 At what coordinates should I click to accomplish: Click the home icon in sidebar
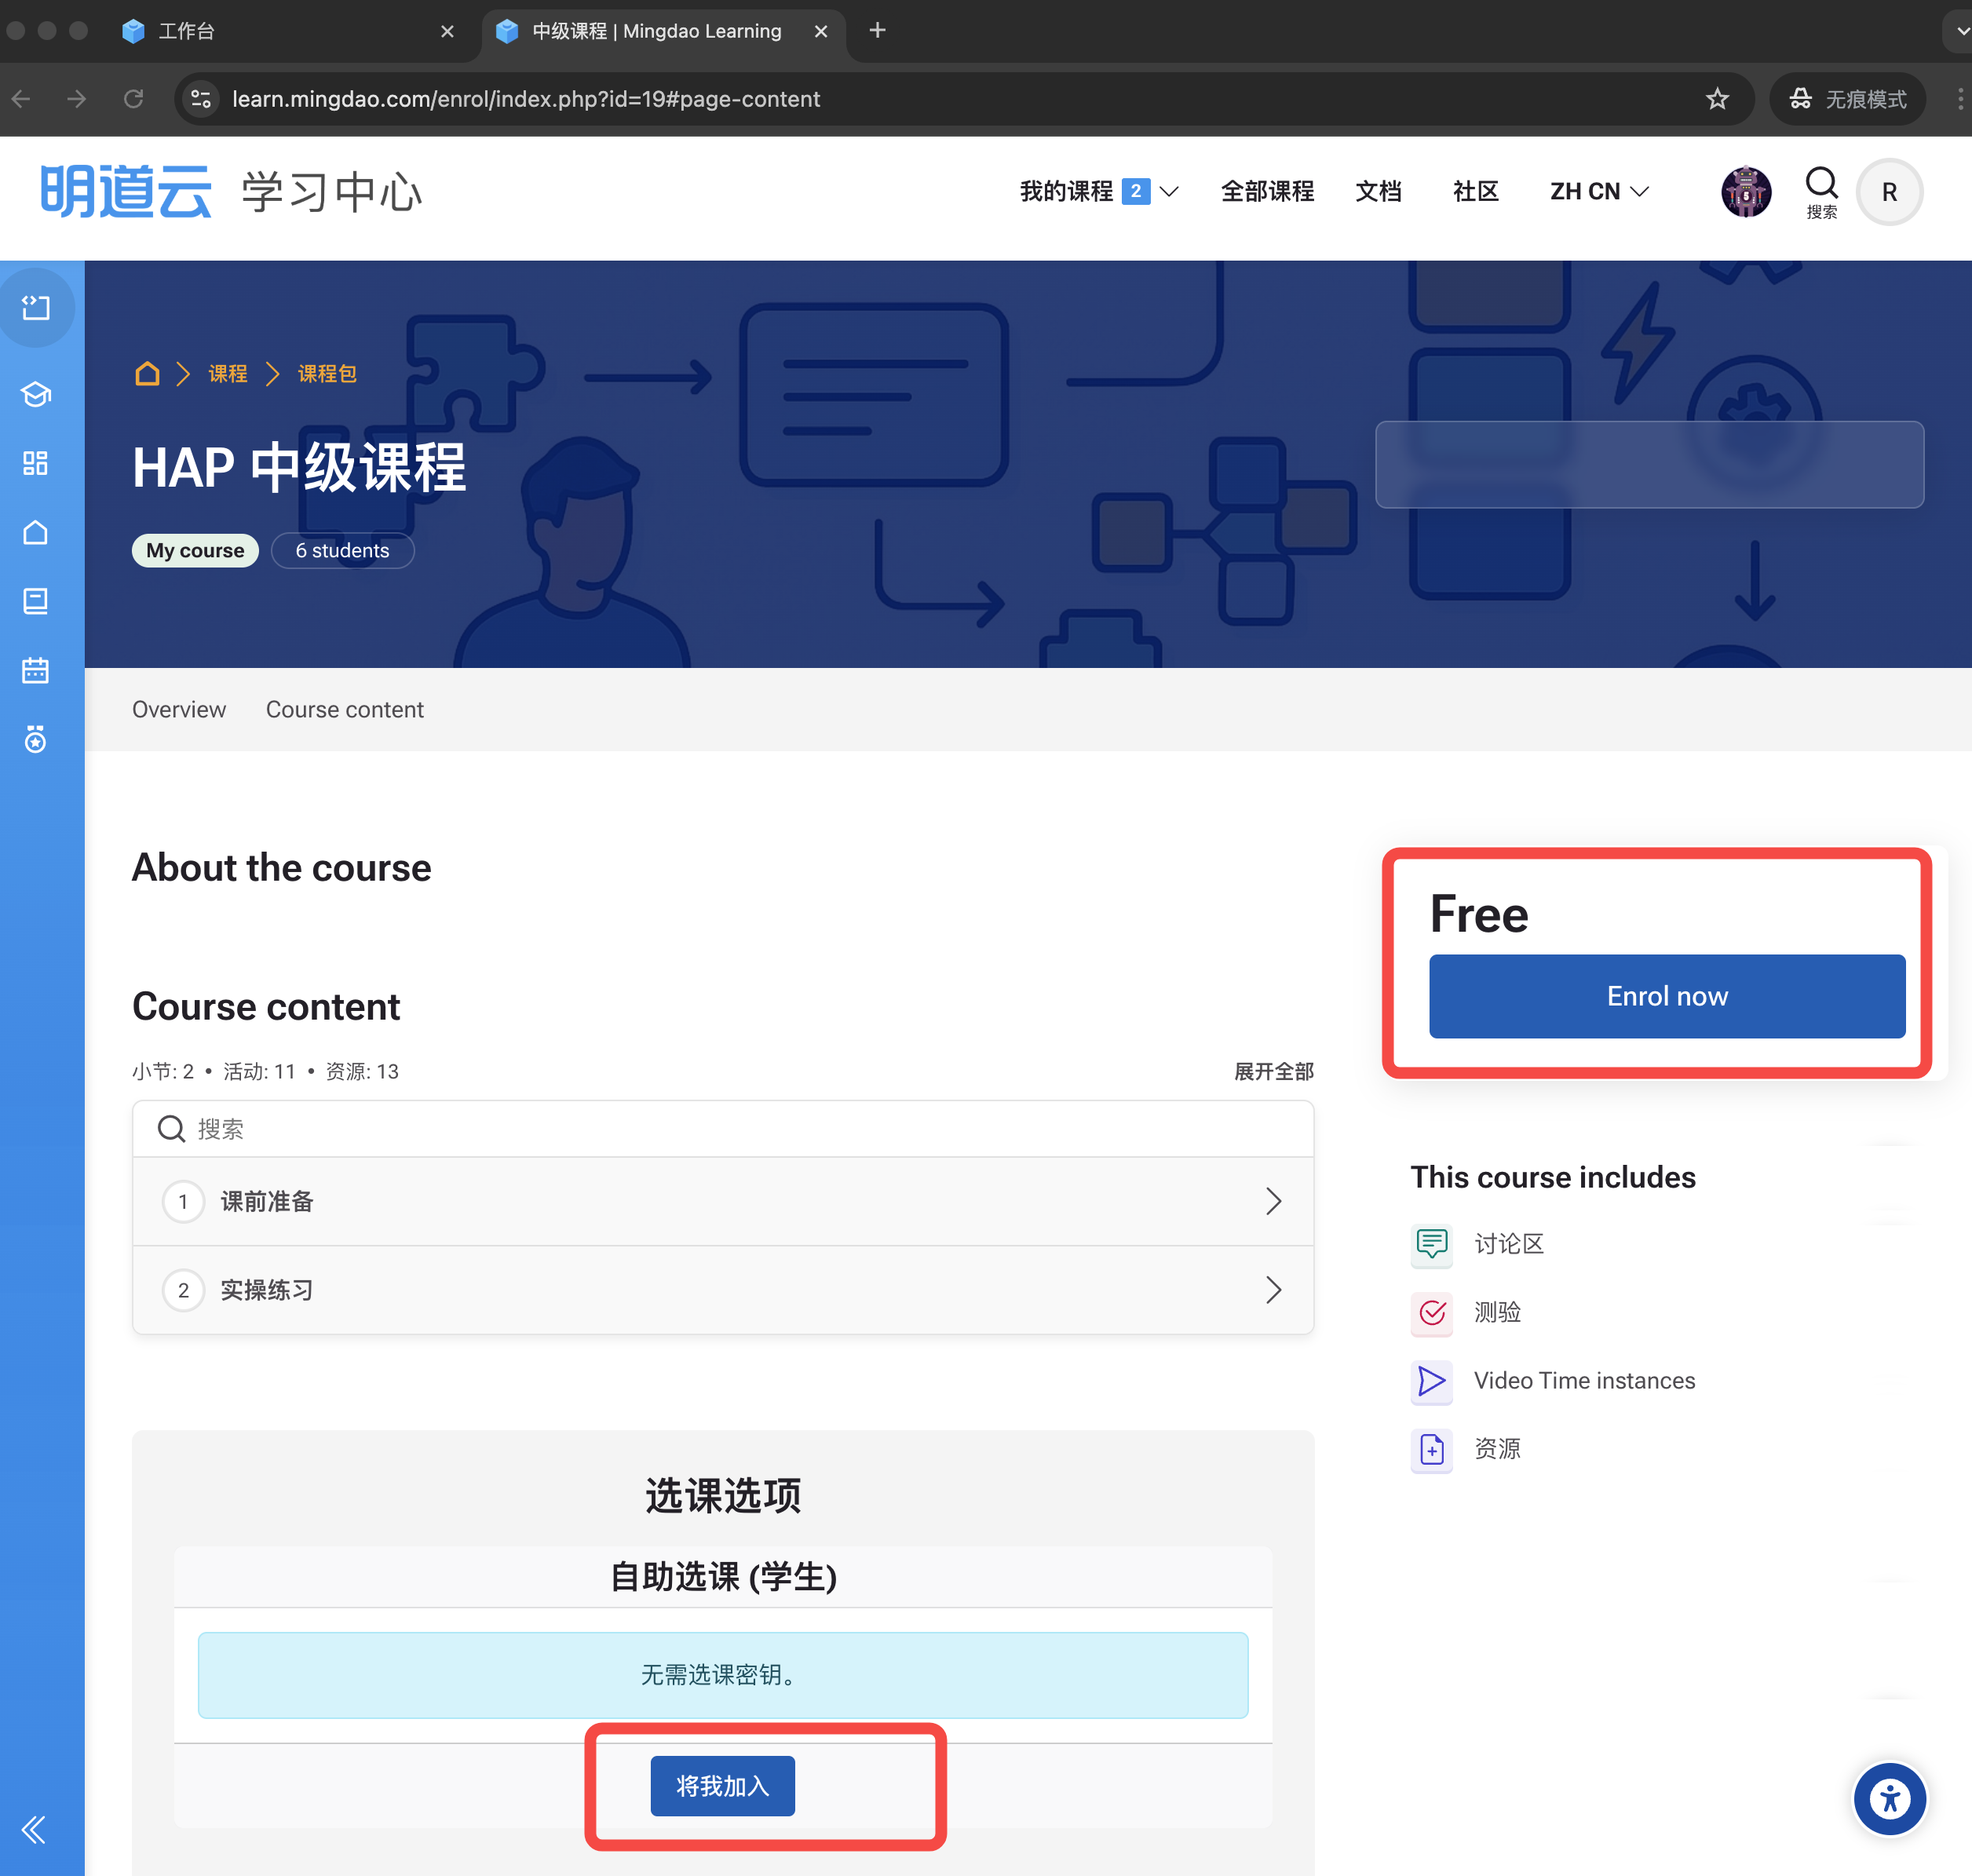36,532
